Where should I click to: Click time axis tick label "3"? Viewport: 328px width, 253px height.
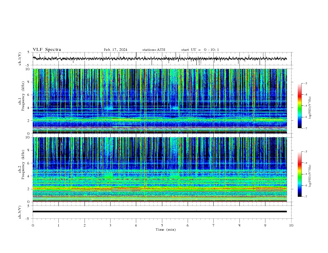[x=110, y=225]
